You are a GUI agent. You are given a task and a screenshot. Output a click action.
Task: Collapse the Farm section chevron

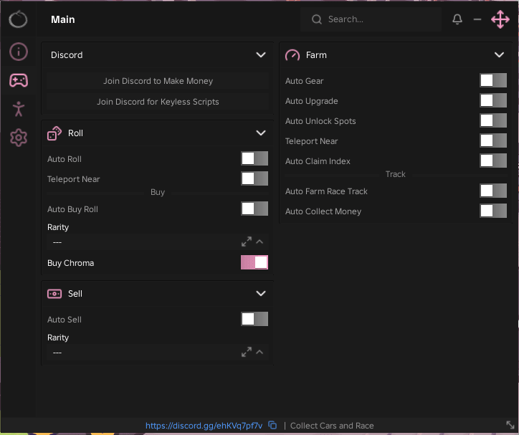(499, 55)
